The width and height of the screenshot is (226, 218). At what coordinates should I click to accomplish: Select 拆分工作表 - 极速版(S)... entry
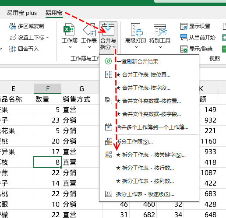pyautogui.click(x=149, y=194)
